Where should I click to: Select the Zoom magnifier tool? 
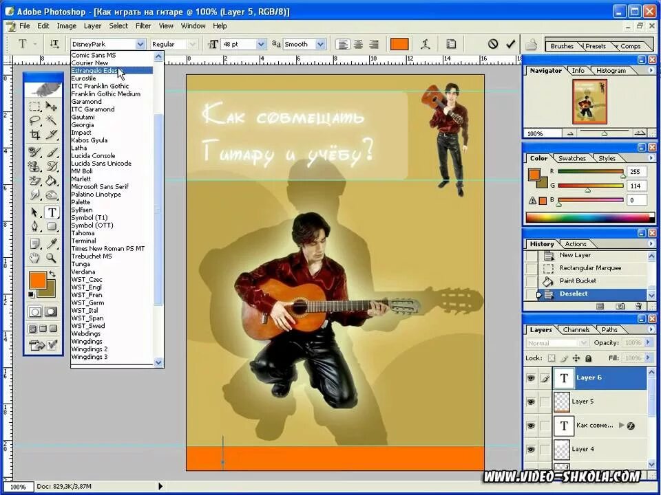pos(52,258)
